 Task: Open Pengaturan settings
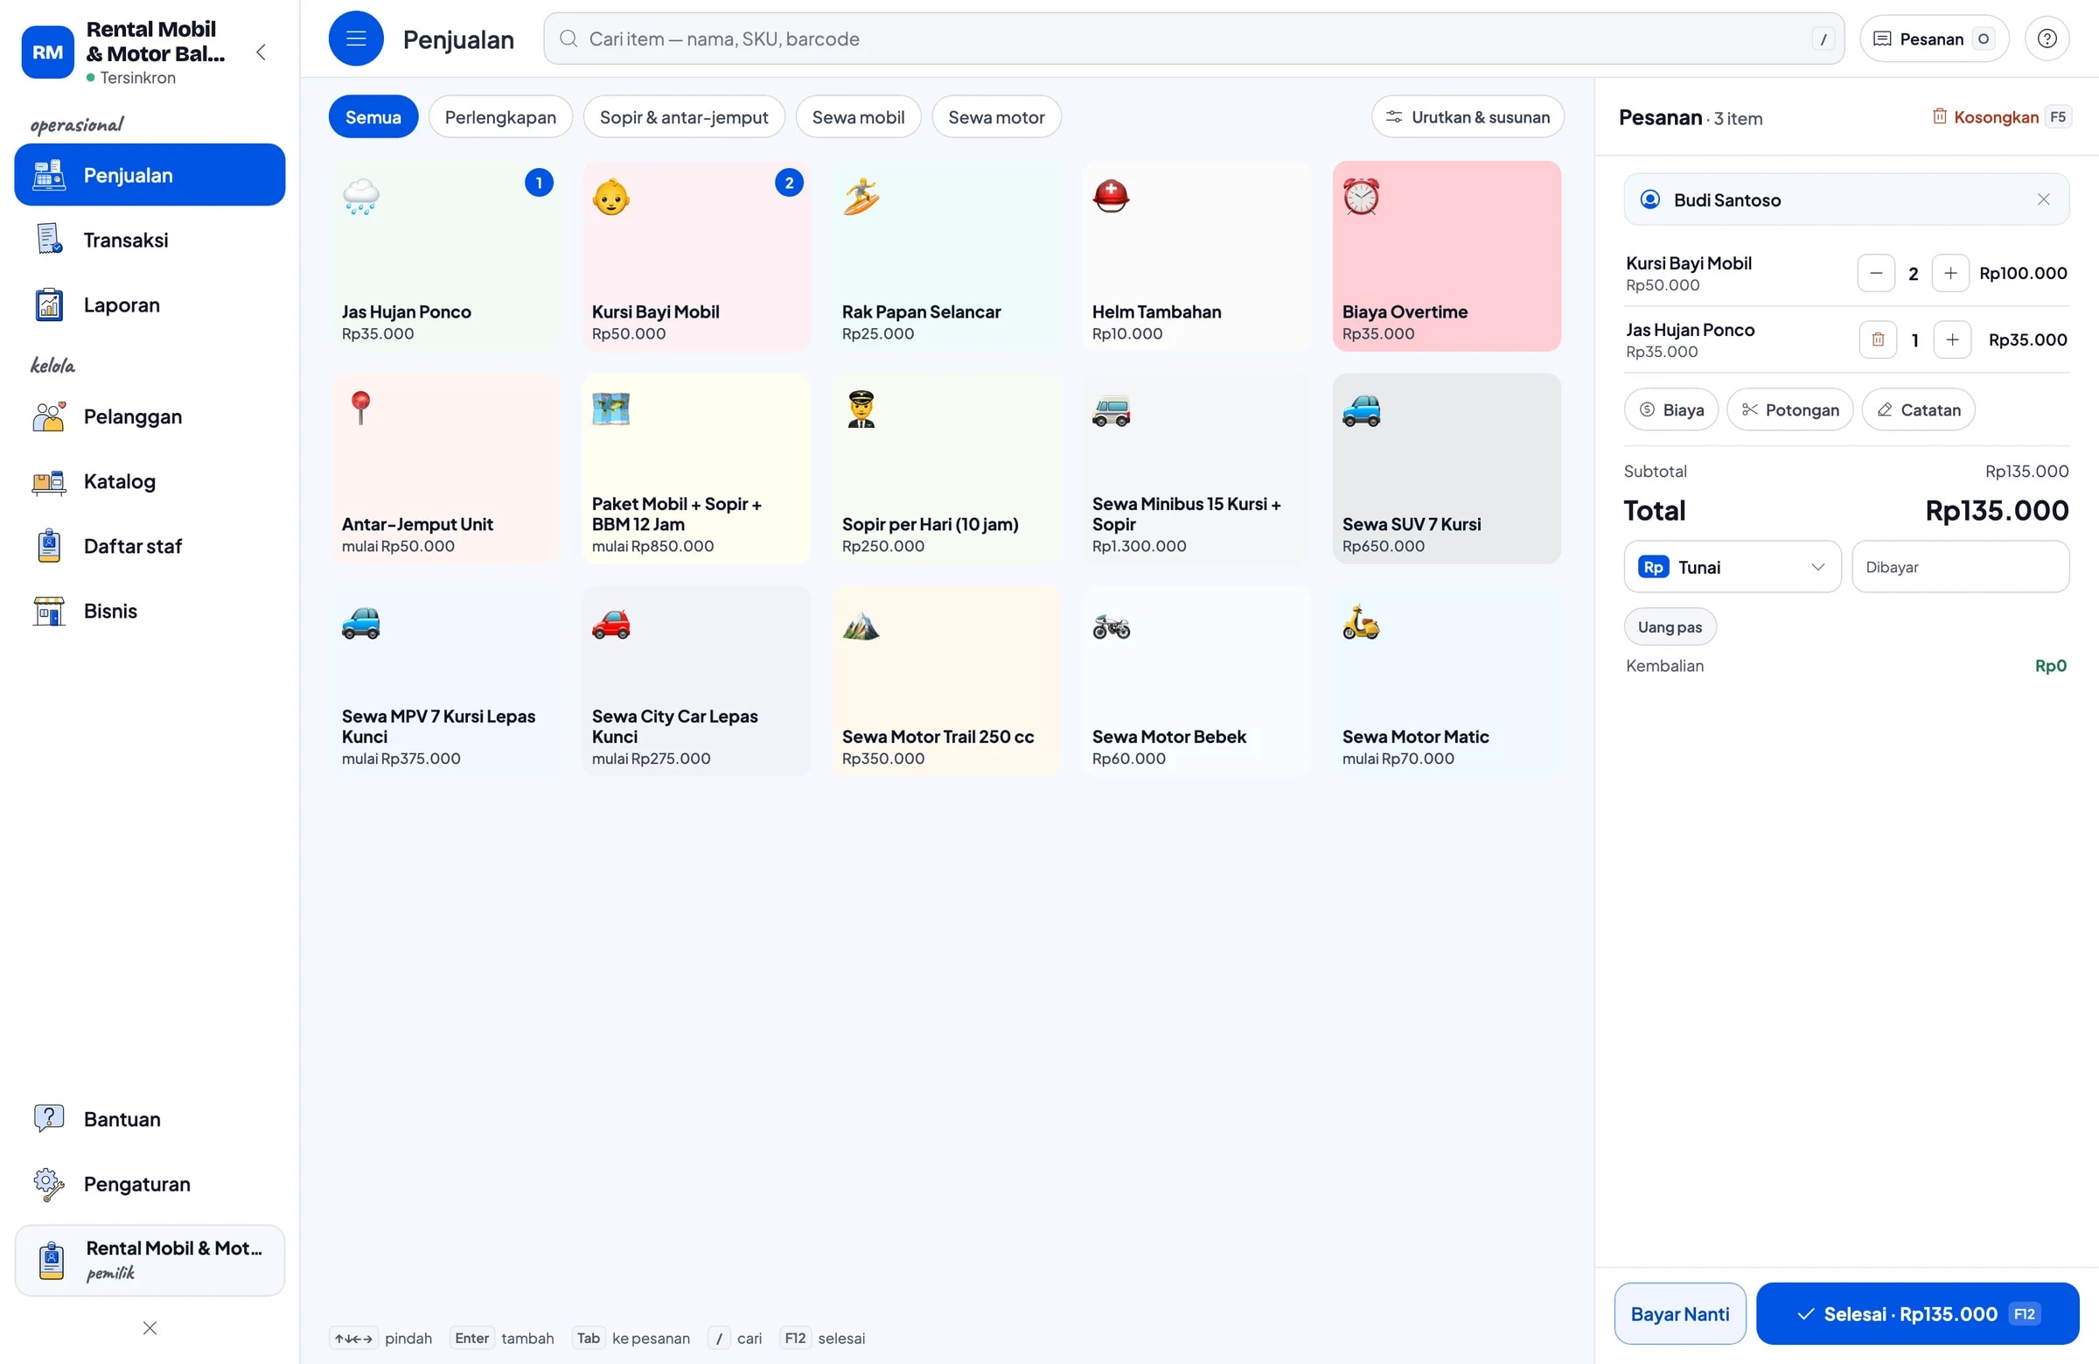tap(150, 1184)
